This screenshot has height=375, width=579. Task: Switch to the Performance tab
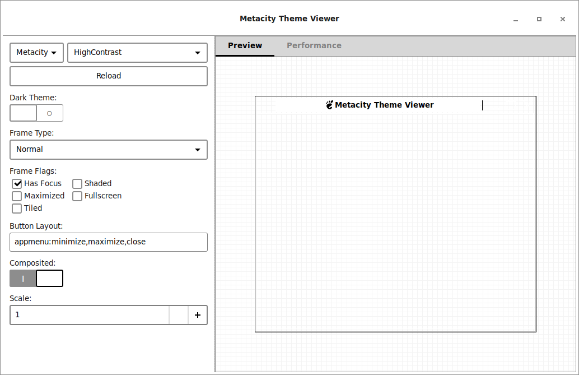pos(314,45)
